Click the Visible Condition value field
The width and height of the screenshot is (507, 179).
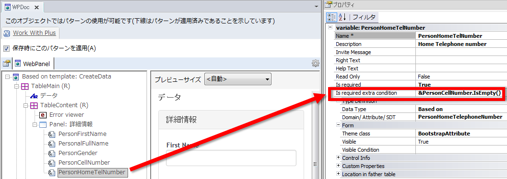461,150
